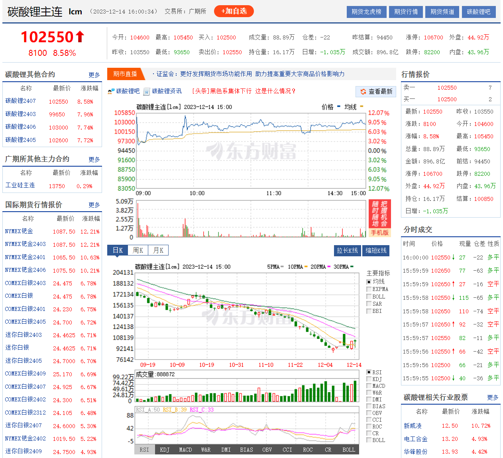Select the RSI sub-indicator checkbox

[x=369, y=372]
